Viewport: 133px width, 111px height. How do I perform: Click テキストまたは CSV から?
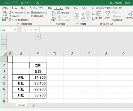click(x=19, y=13)
